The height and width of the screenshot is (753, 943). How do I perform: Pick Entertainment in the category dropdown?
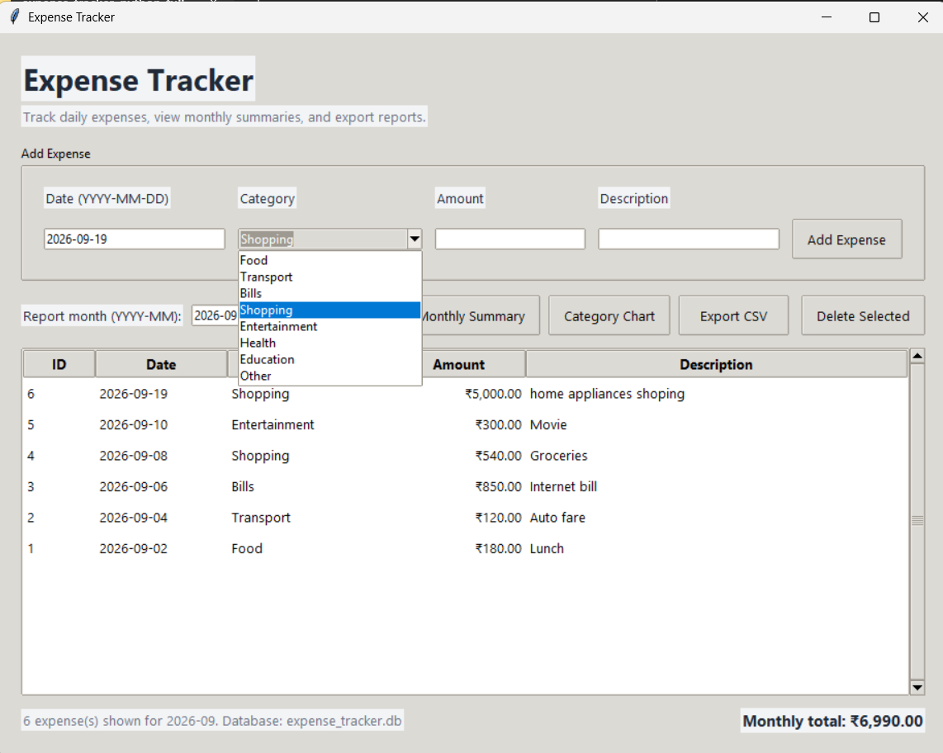tap(329, 327)
